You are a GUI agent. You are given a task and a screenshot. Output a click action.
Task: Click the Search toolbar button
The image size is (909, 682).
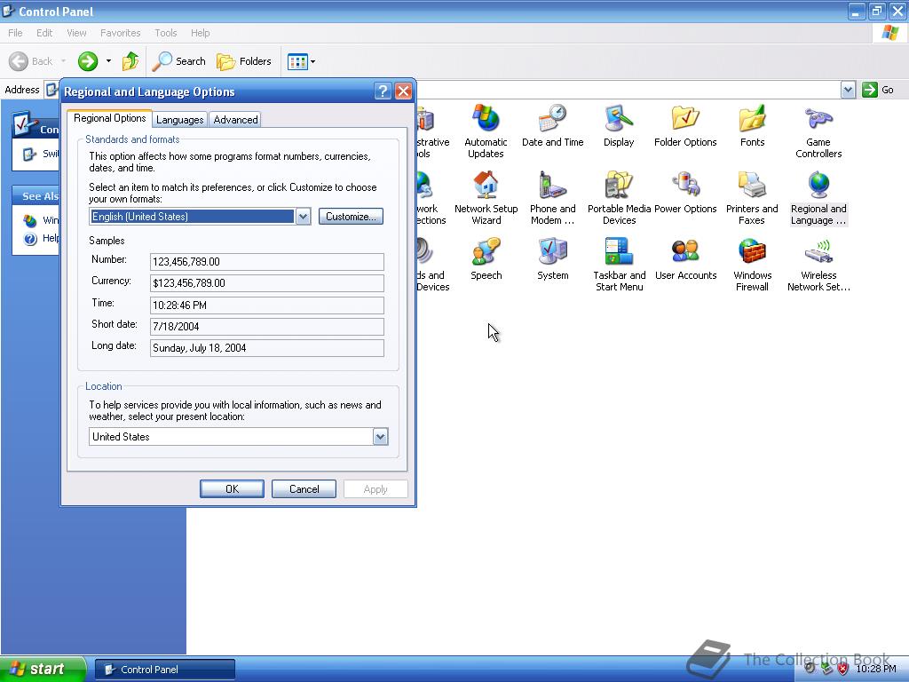[x=178, y=61]
